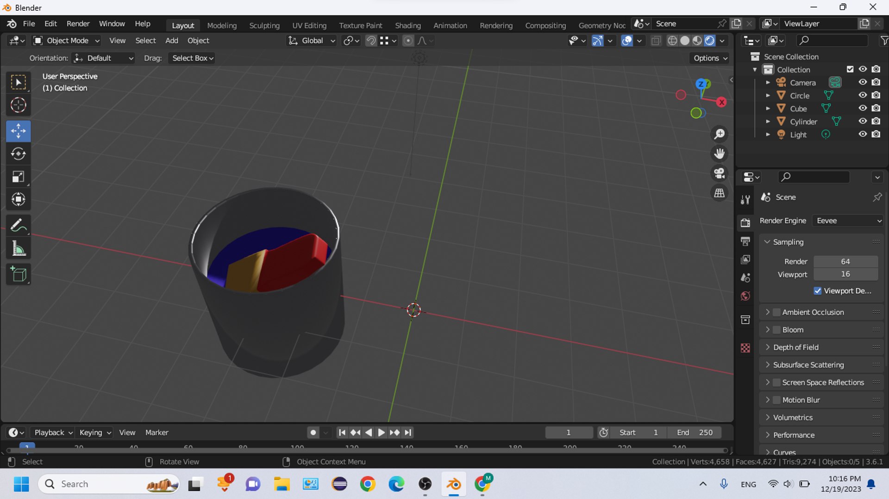This screenshot has width=889, height=499.
Task: Click the Options button in viewport
Action: 710,58
